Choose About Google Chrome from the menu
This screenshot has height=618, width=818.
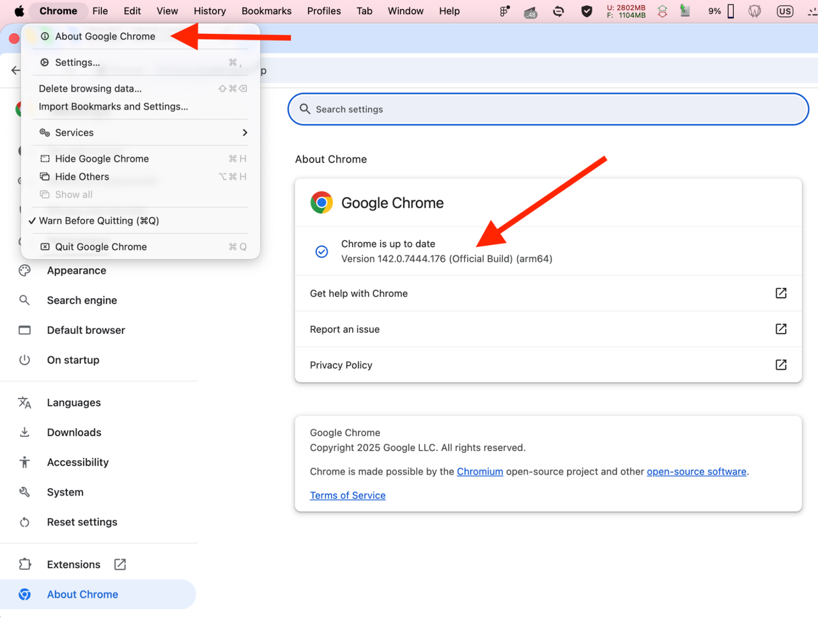tap(140, 36)
